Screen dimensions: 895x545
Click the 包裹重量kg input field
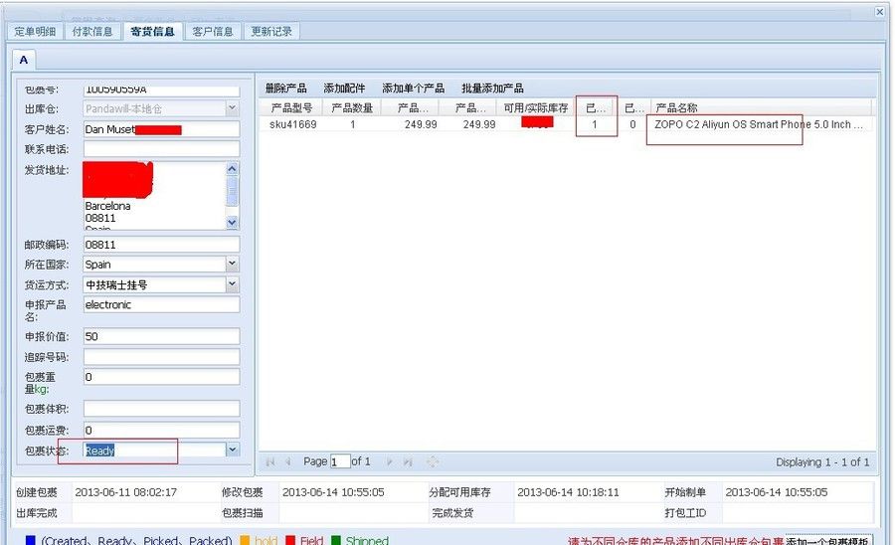pyautogui.click(x=161, y=377)
